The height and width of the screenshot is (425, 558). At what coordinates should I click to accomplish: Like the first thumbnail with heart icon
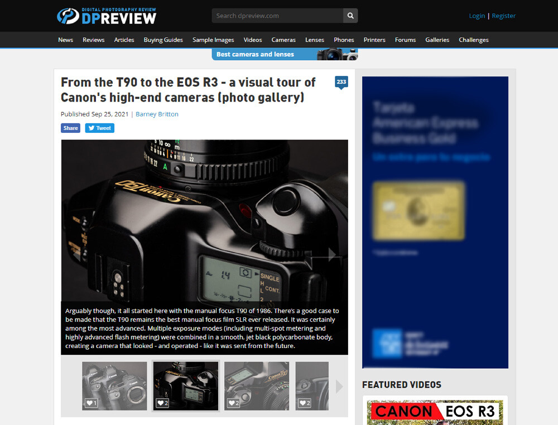(x=91, y=403)
